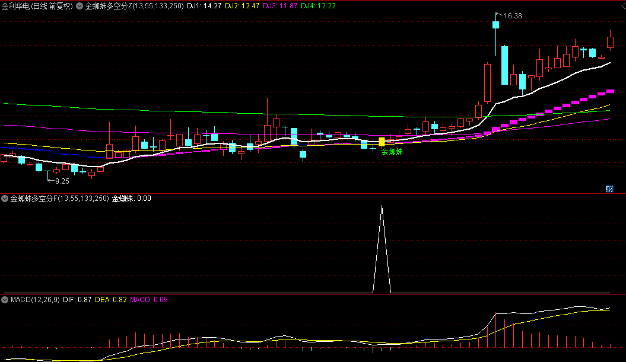Click the green 金蜘蛛 signal label
This screenshot has width=626, height=362.
pyautogui.click(x=392, y=152)
